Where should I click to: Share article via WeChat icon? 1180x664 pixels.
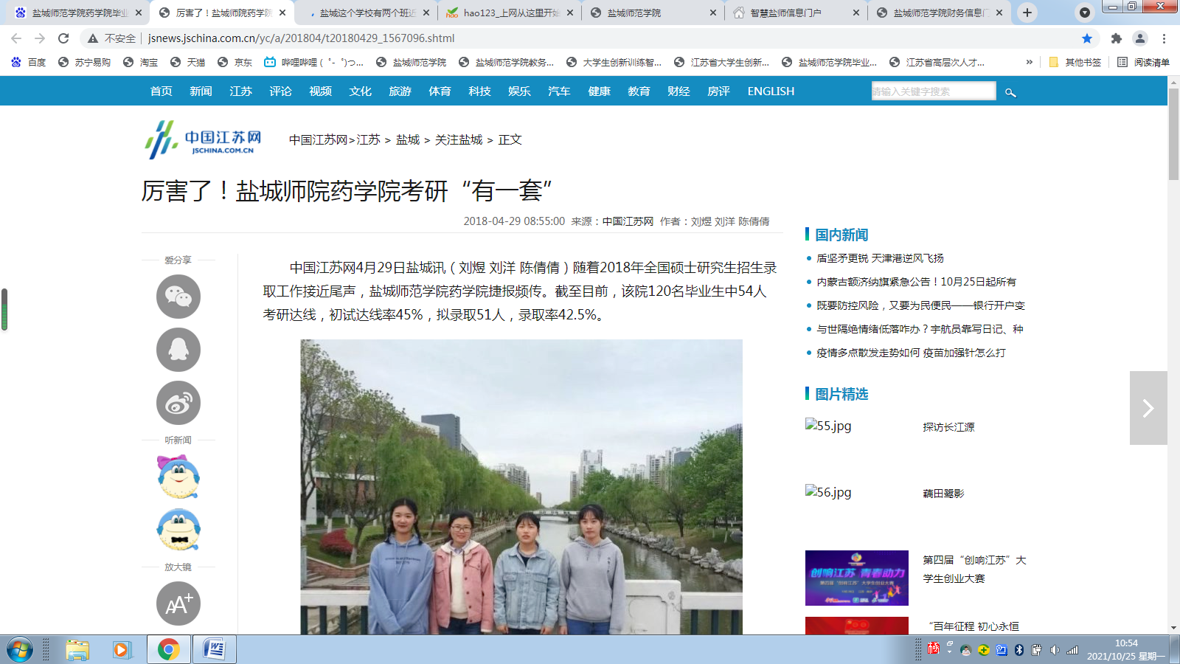tap(178, 297)
